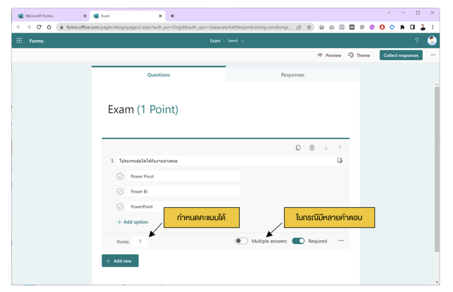This screenshot has height=292, width=453.
Task: Enable Multiple answers for the question
Action: click(x=241, y=241)
